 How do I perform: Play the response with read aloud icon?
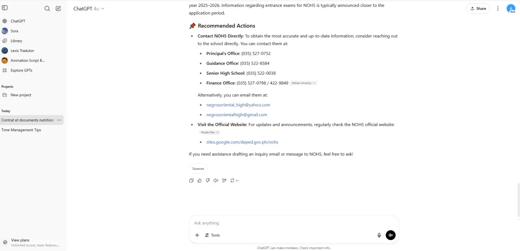tap(216, 180)
